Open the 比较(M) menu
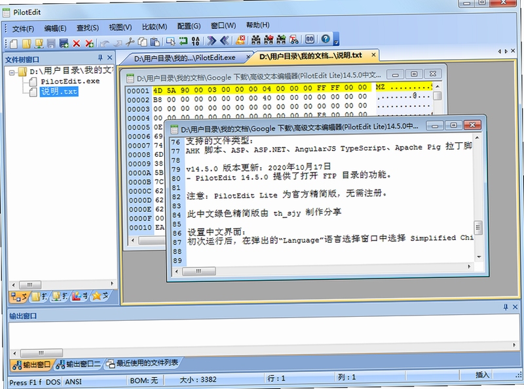 (x=155, y=26)
